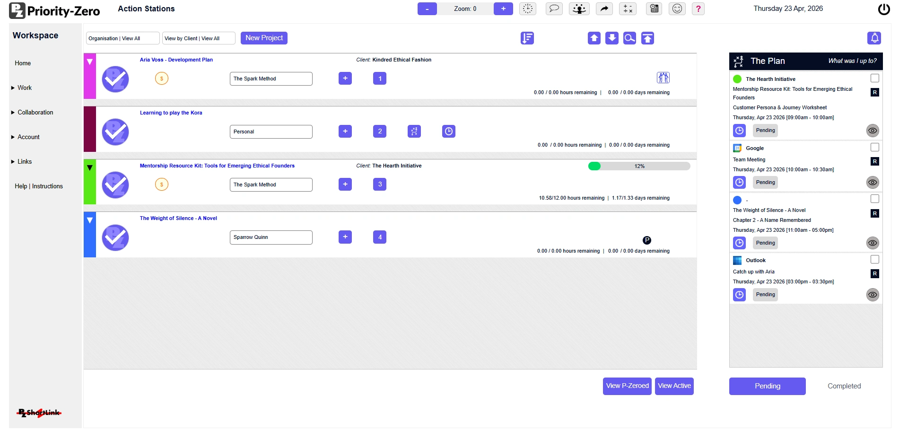The width and height of the screenshot is (908, 431).
Task: Expand The Weight of Silence blue arrow
Action: pyautogui.click(x=89, y=220)
